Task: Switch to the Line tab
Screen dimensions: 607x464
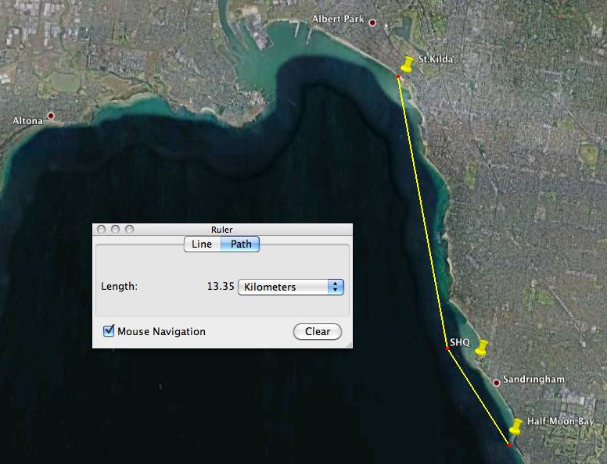Action: coord(202,244)
